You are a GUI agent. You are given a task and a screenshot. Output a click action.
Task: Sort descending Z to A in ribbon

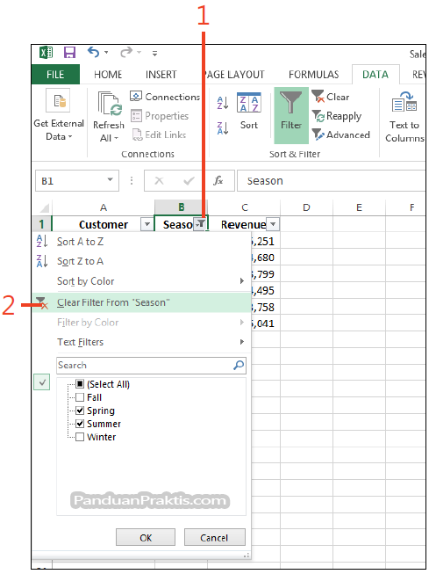[223, 128]
